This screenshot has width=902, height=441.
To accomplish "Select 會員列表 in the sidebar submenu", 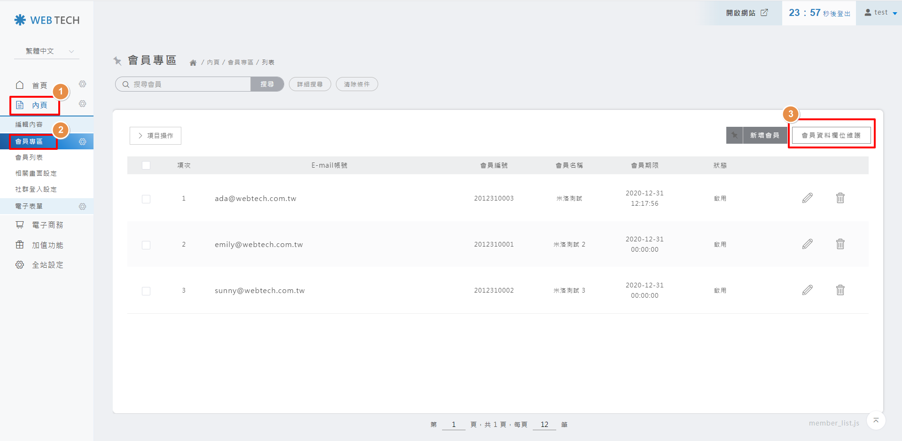I will [29, 157].
